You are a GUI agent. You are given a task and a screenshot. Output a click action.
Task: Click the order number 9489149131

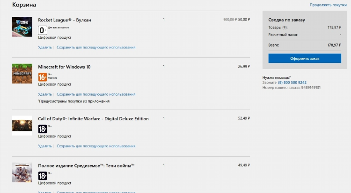311,88
